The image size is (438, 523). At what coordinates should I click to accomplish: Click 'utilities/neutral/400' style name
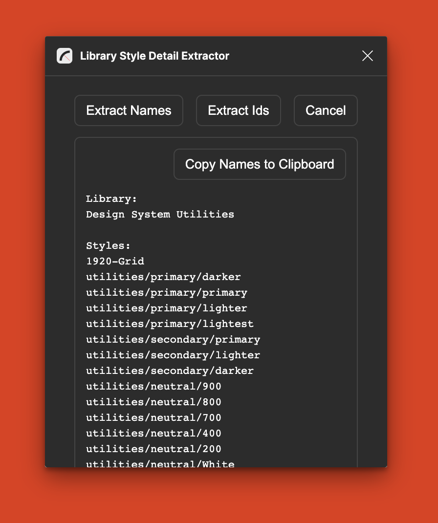click(x=154, y=433)
